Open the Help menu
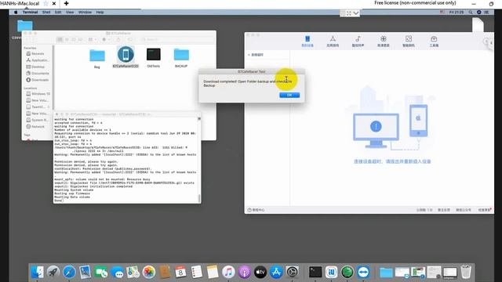 tap(100, 13)
